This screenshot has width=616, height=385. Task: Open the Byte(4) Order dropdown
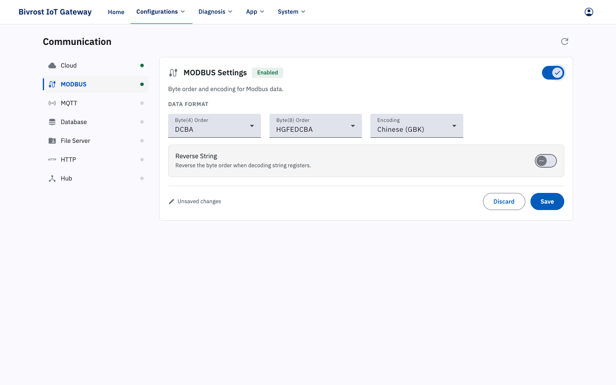(214, 126)
